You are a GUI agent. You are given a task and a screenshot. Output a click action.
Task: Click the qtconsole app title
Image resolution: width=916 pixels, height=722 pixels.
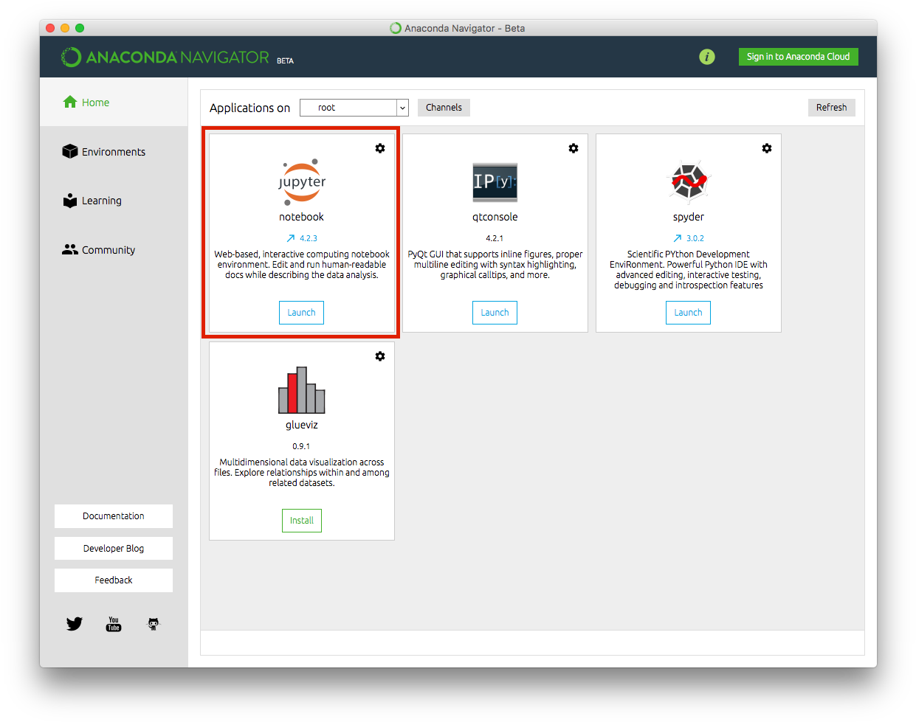point(495,217)
